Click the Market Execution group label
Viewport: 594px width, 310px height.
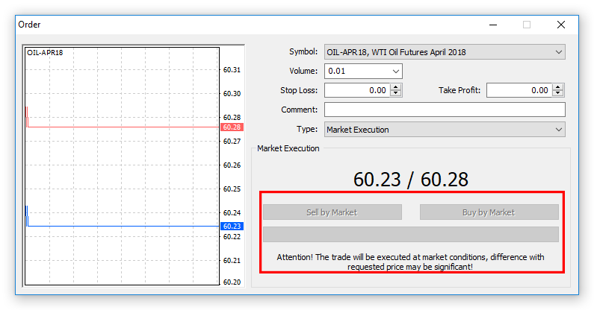[288, 148]
